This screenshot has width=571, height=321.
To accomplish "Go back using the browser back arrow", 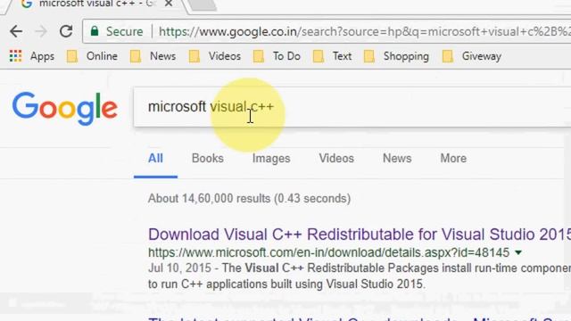I will [x=16, y=32].
